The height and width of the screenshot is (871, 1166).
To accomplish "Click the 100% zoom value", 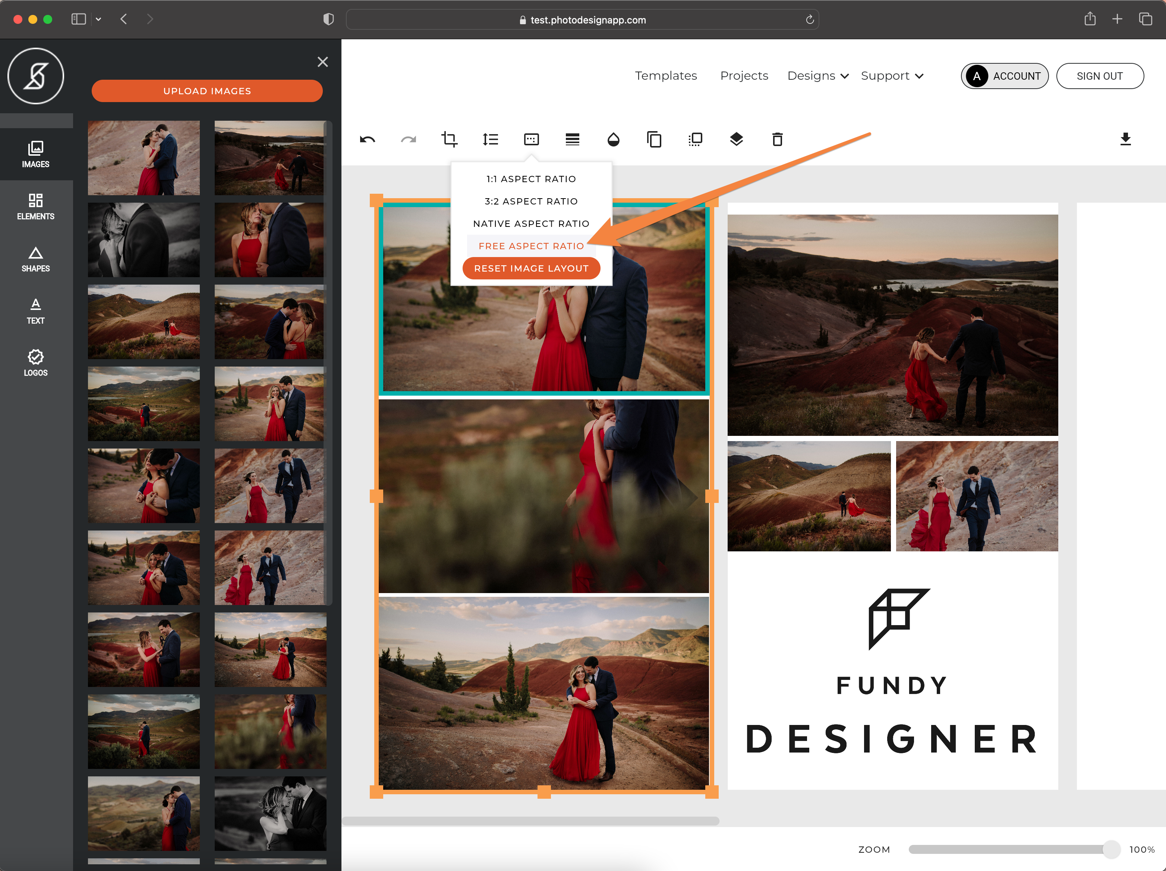I will point(1142,849).
